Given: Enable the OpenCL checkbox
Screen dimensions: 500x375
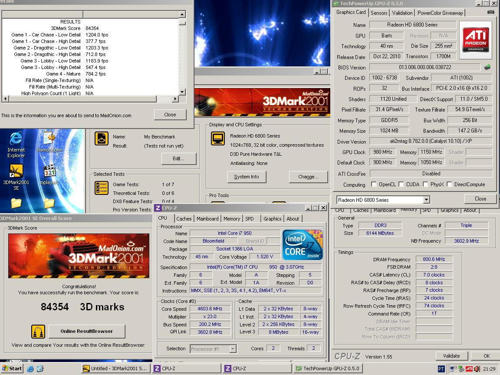Looking at the screenshot, I should pos(373,184).
